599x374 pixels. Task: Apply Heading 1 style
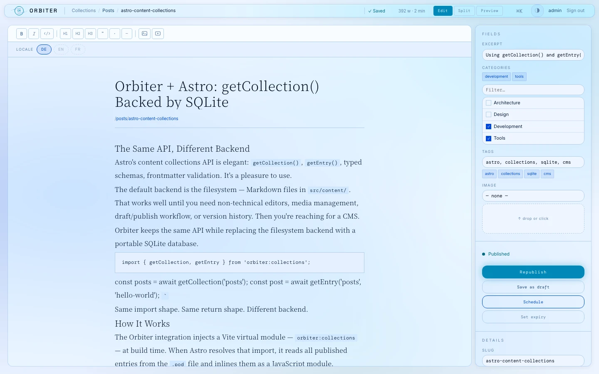point(65,34)
